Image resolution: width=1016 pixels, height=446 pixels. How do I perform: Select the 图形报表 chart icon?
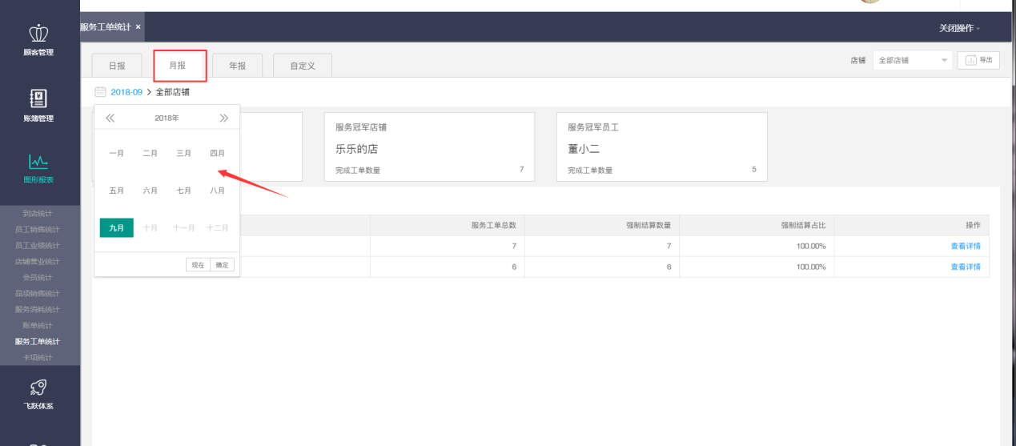[x=38, y=161]
